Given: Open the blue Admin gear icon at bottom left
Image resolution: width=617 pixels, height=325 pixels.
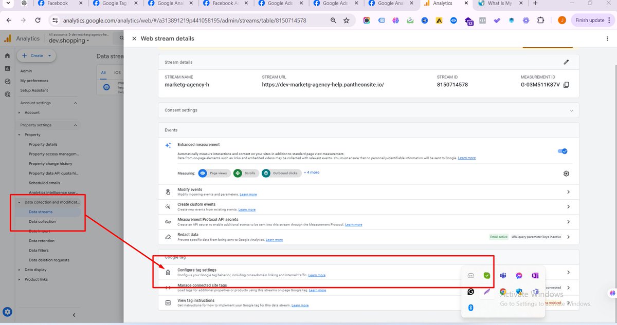Looking at the screenshot, I should (7, 311).
